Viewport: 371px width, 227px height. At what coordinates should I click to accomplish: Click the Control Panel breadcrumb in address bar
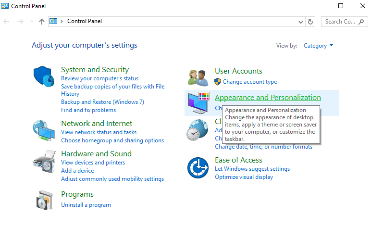pyautogui.click(x=85, y=21)
